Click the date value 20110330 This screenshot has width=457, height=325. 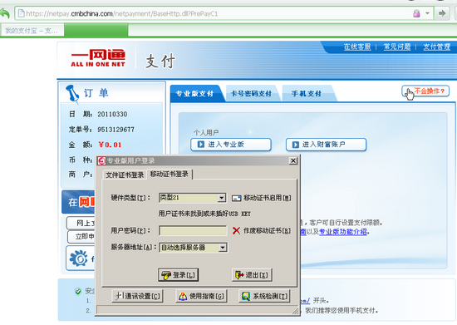coord(112,114)
